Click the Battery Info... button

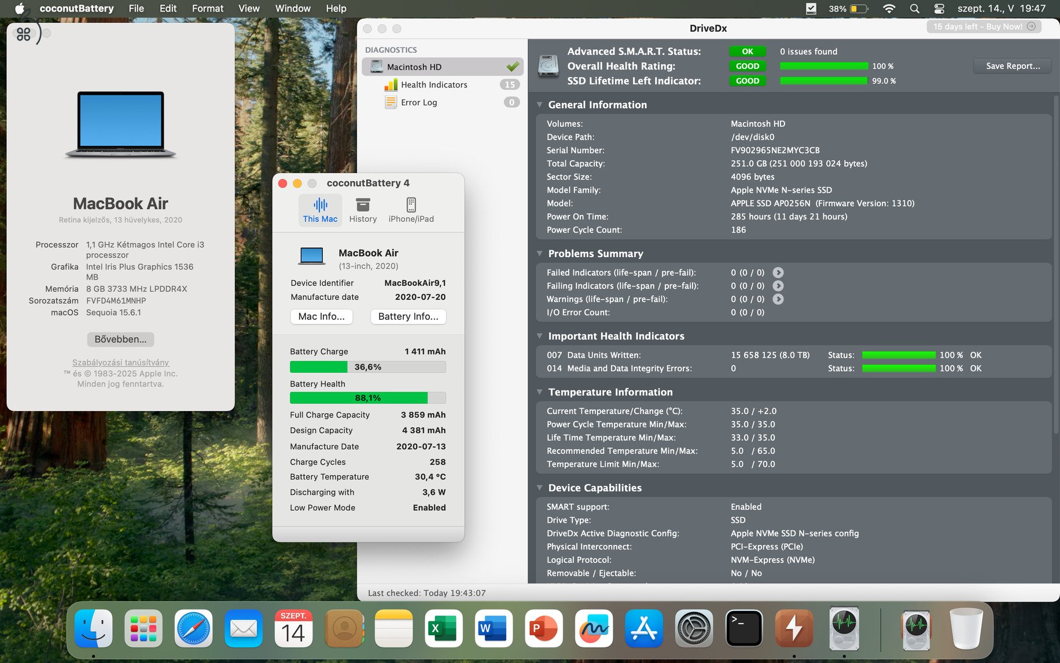point(408,317)
